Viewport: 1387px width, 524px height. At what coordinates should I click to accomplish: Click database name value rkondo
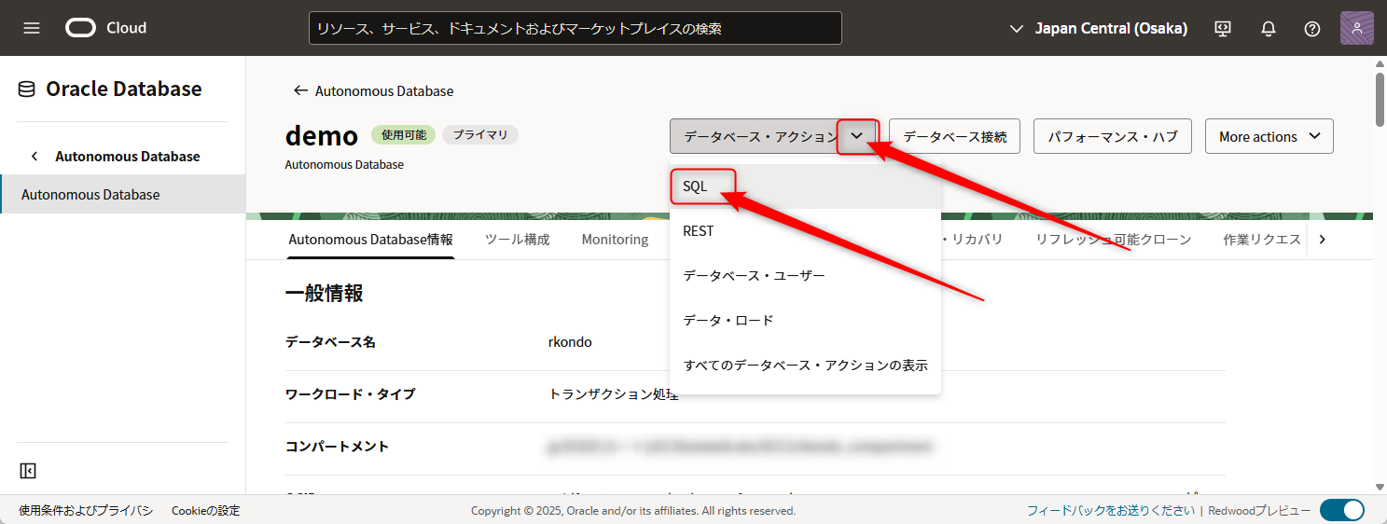click(570, 342)
